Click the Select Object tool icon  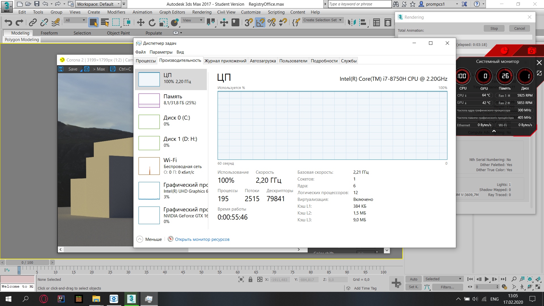[93, 22]
